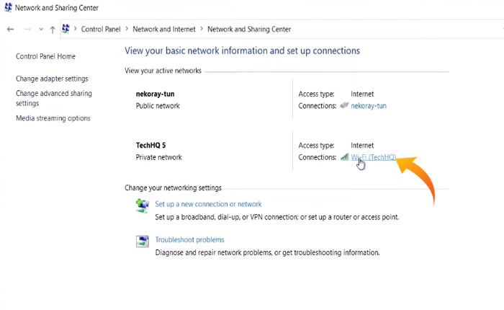Viewport: 504px width, 310px height.
Task: Open Change adapter settings
Action: coord(52,79)
